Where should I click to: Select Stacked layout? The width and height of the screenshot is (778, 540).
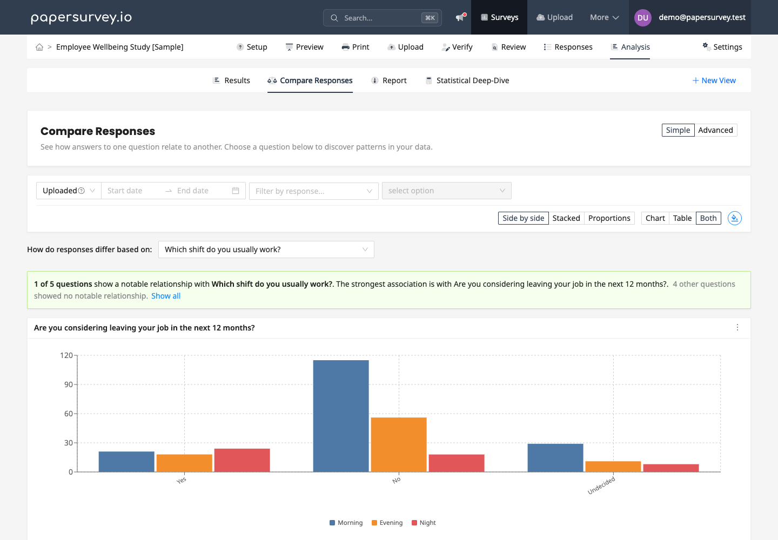tap(566, 218)
